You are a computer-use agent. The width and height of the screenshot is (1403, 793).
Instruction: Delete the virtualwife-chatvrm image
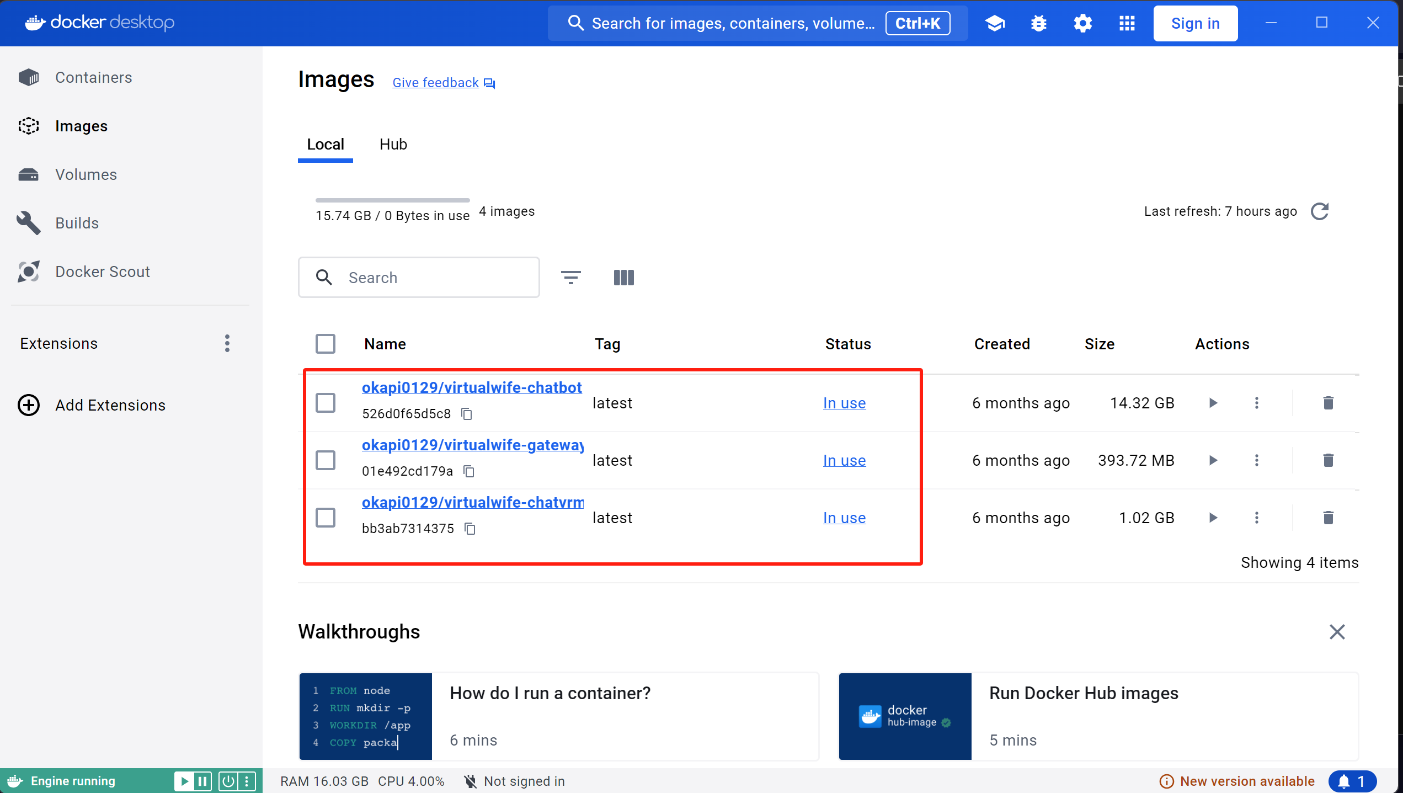[1329, 518]
